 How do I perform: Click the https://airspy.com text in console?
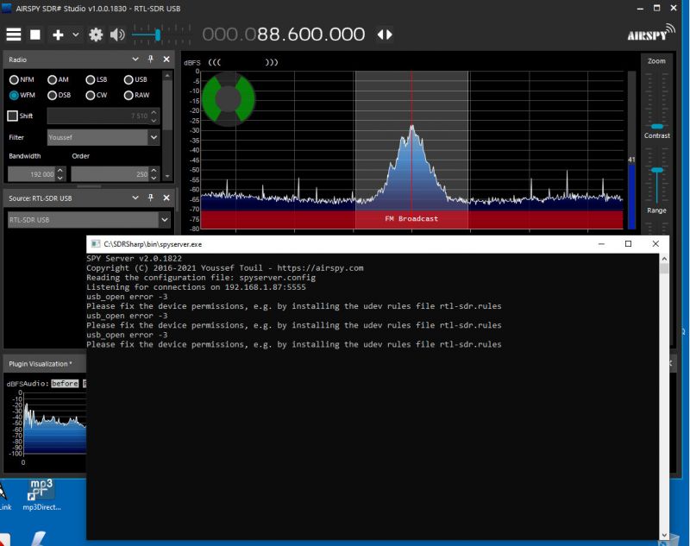pyautogui.click(x=320, y=268)
